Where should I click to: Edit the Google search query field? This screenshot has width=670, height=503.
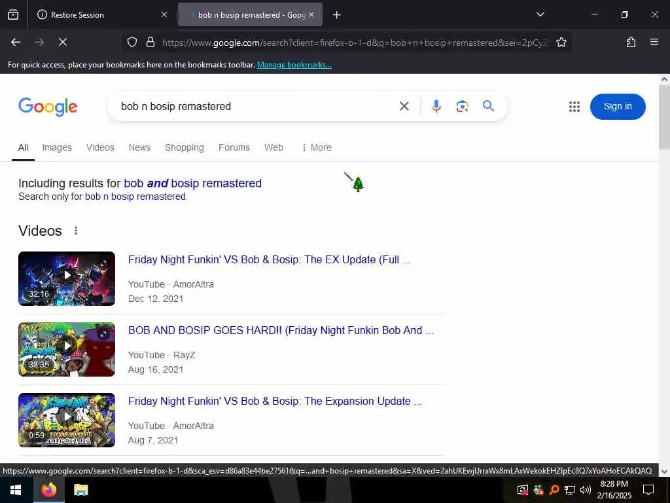256,106
